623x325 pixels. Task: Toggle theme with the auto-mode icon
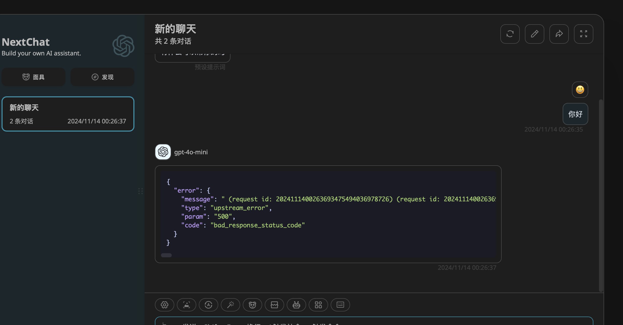tap(208, 305)
